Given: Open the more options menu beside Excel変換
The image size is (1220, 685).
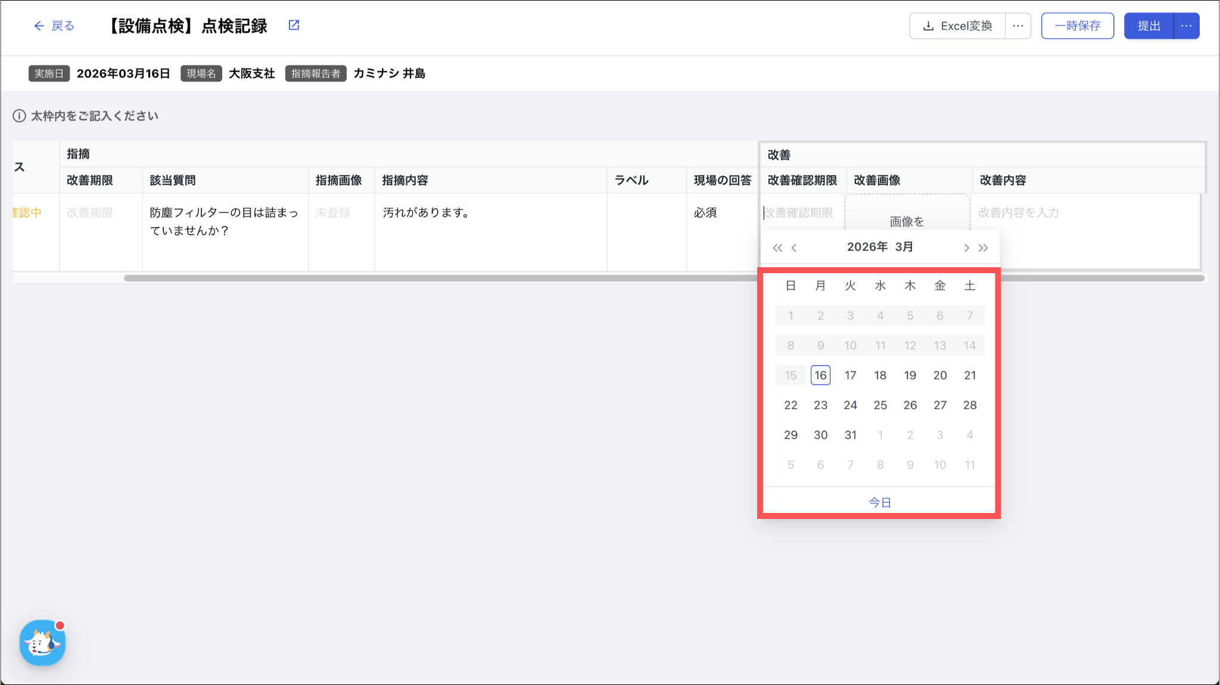Looking at the screenshot, I should click(1018, 26).
